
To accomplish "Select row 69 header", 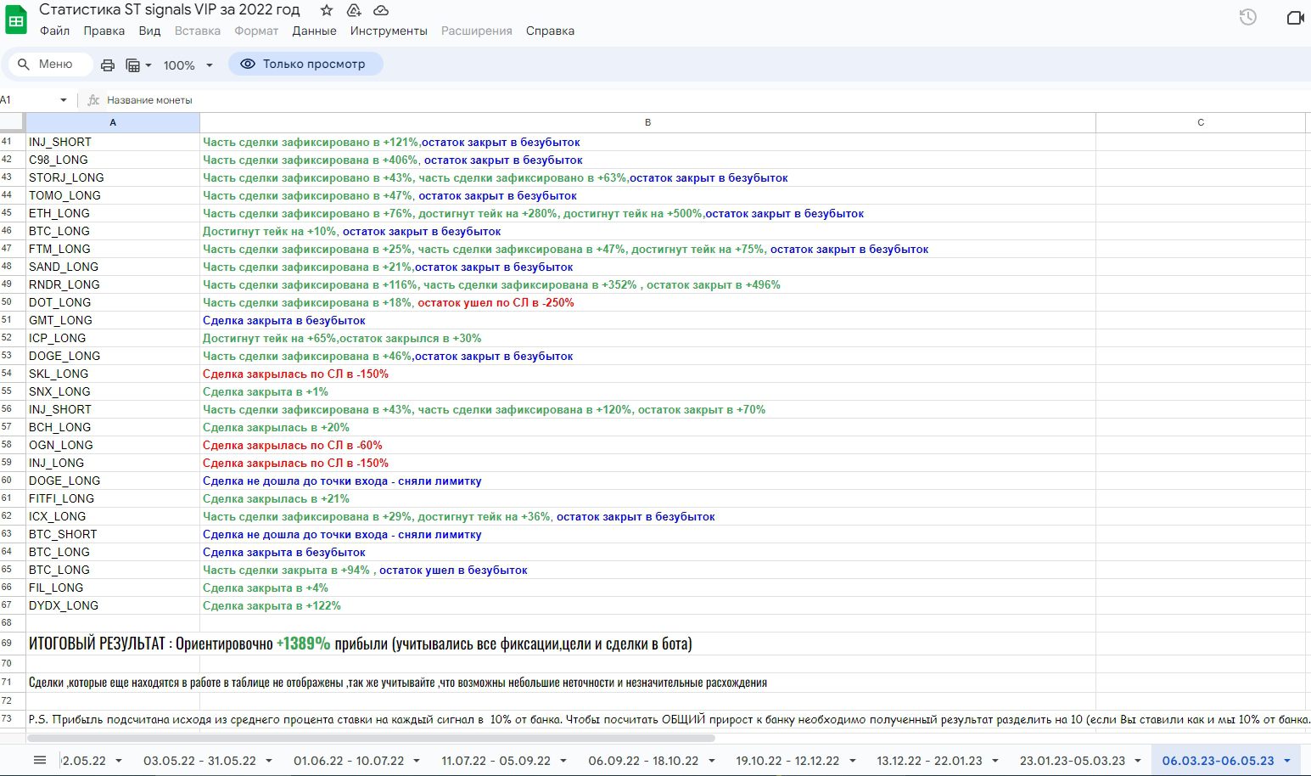I will coord(12,644).
